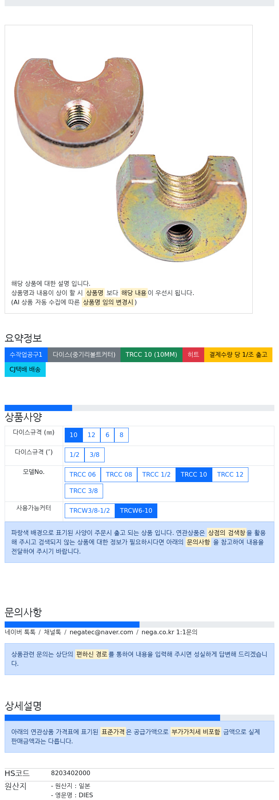
Task: Select cutter TRCW6-10
Action: point(136,511)
